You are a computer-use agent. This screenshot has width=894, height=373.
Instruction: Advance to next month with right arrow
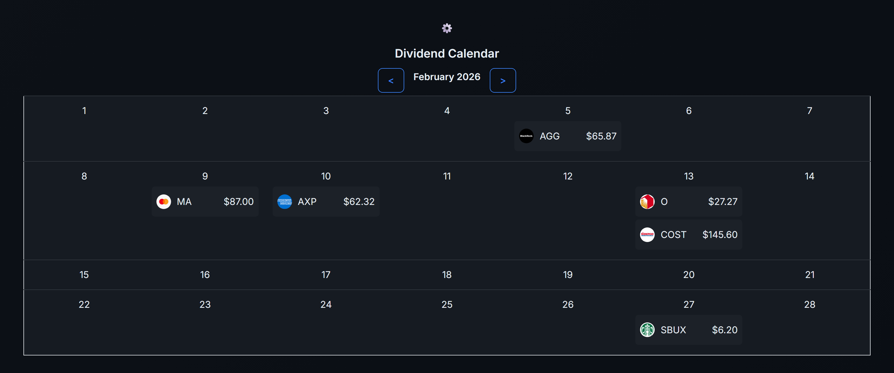(x=503, y=81)
